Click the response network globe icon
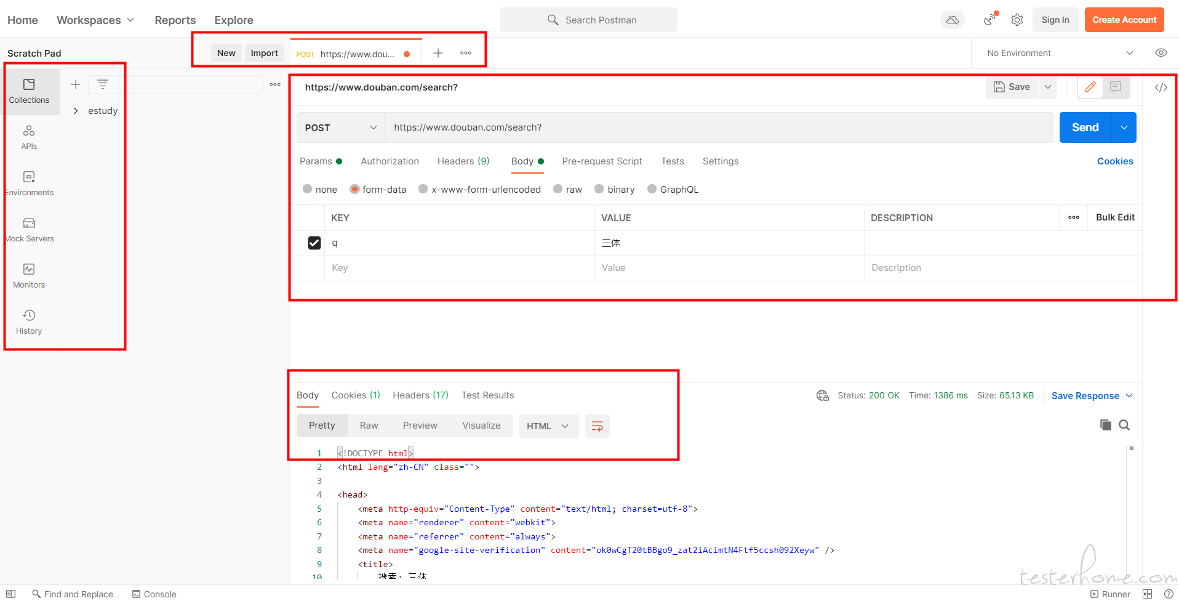 click(x=823, y=395)
